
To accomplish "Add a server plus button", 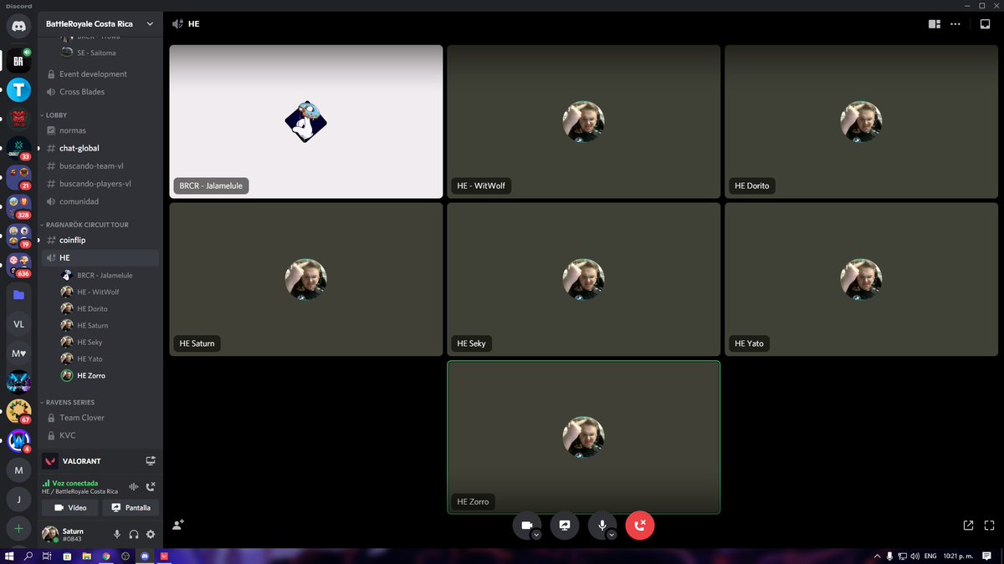I will (18, 529).
